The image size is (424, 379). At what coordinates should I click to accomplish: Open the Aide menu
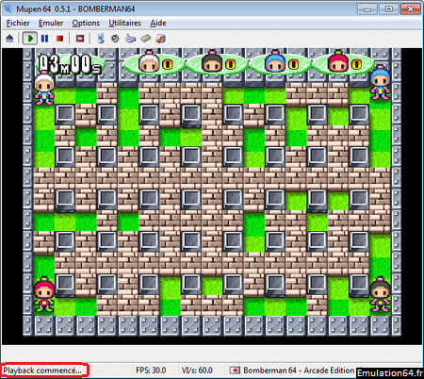point(158,23)
